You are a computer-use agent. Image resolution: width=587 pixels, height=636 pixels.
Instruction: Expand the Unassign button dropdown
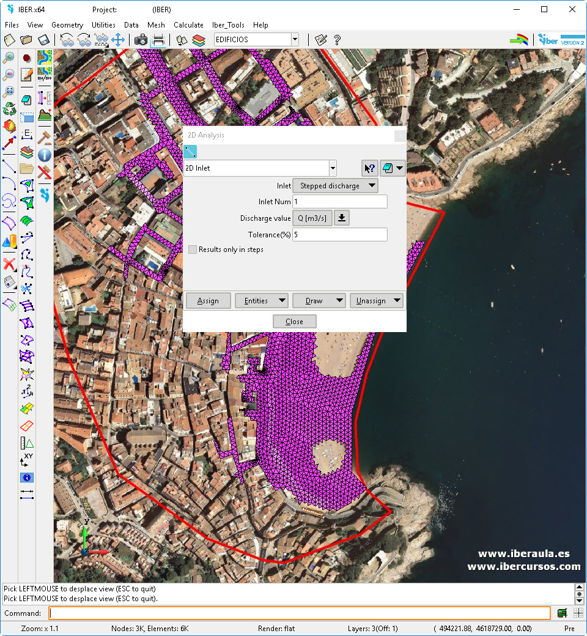[x=397, y=300]
